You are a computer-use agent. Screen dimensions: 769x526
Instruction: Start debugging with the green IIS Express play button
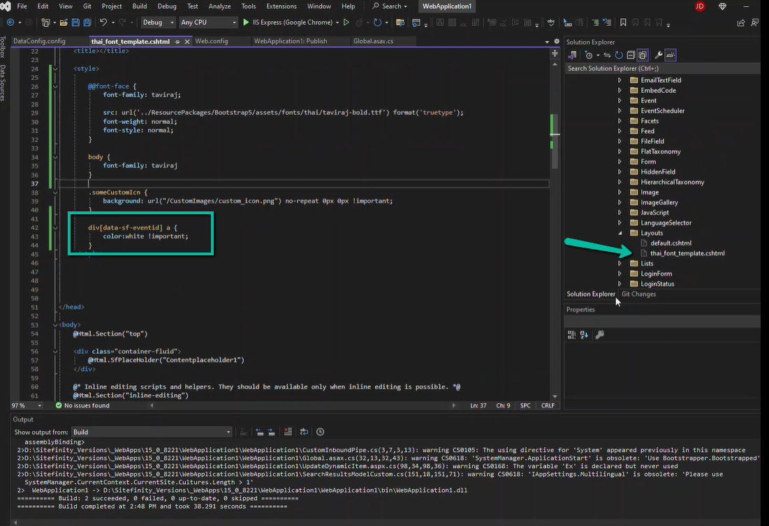tap(246, 22)
